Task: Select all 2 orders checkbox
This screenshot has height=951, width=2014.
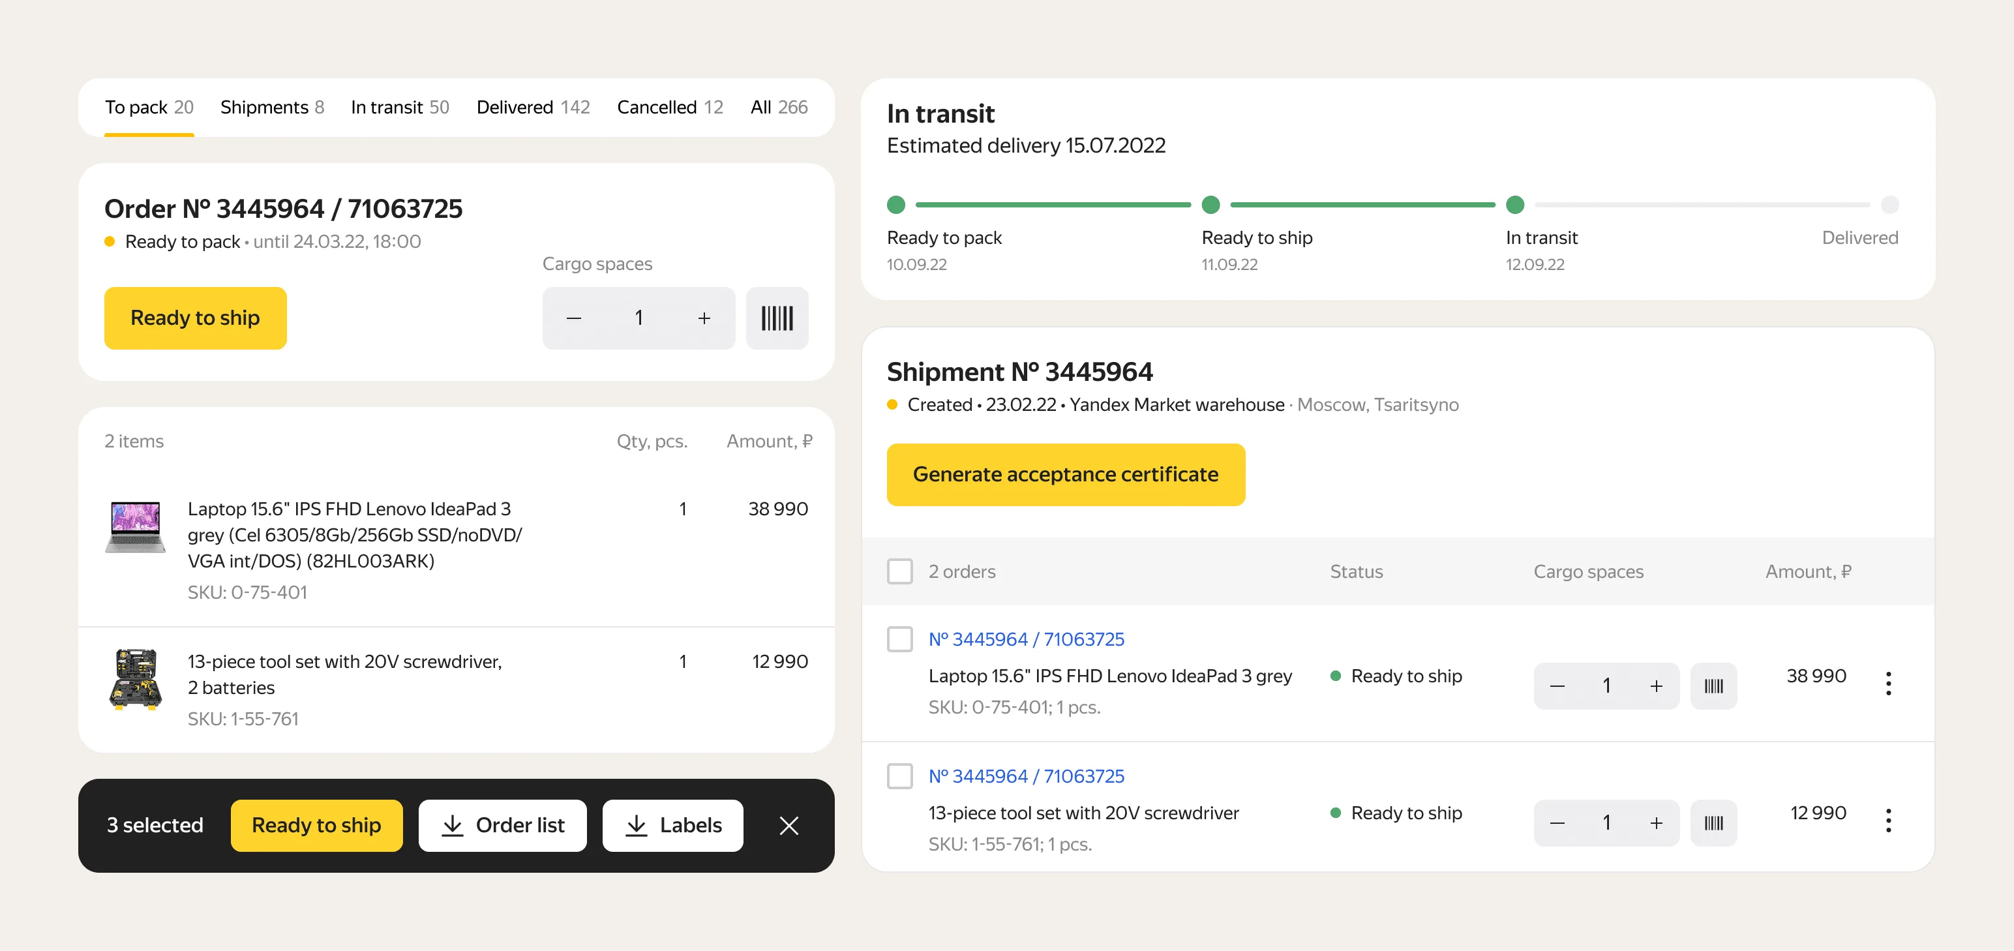Action: click(900, 571)
